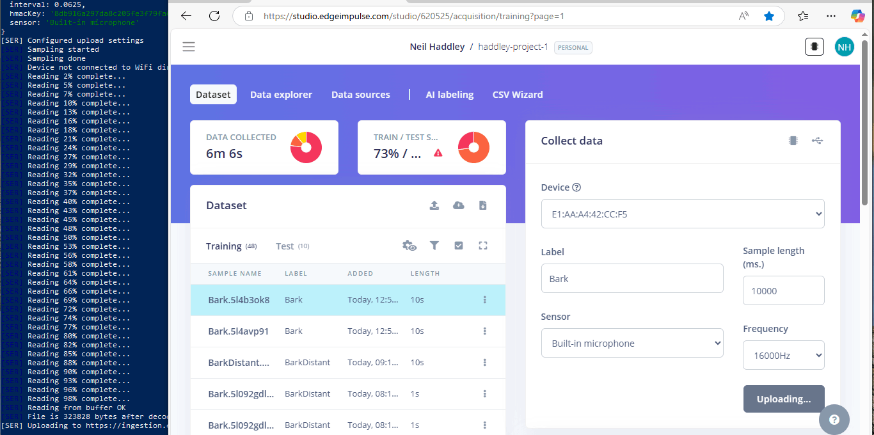Click terminal line 'Reading from buffer OK'

coord(77,407)
